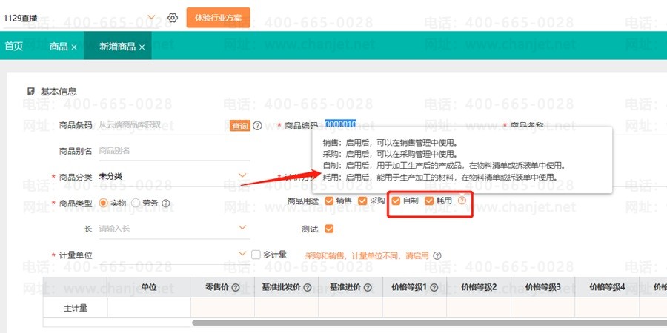The height and width of the screenshot is (333, 667).
Task: Expand the 1129直播 account dropdown arrow
Action: (x=151, y=18)
